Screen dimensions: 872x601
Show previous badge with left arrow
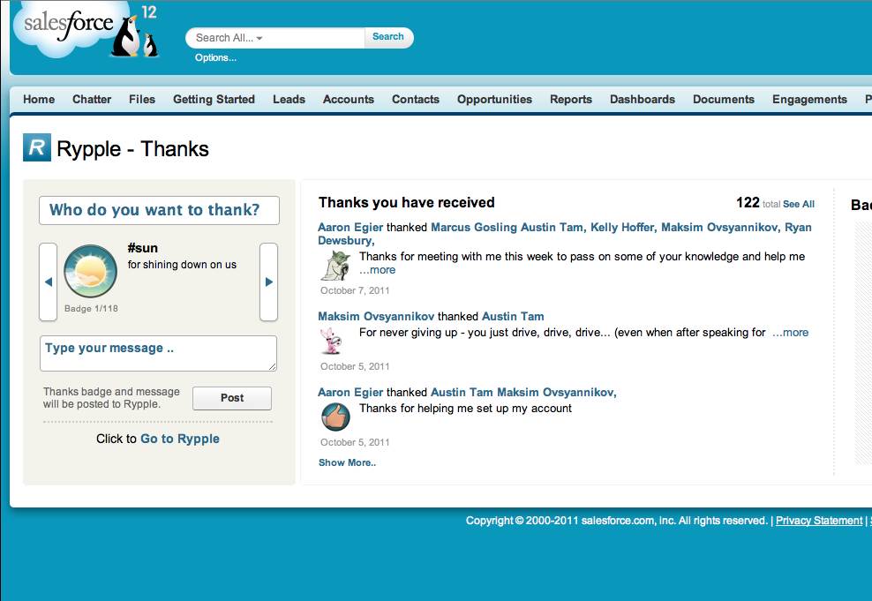pyautogui.click(x=49, y=282)
